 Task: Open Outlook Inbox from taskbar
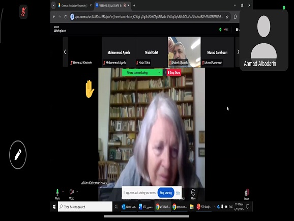pyautogui.click(x=129, y=207)
